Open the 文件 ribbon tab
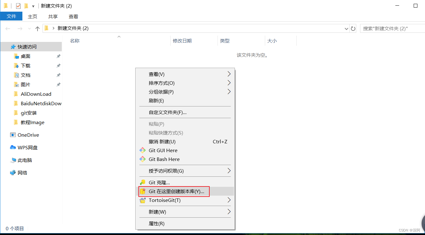Image resolution: width=425 pixels, height=235 pixels. 11,16
